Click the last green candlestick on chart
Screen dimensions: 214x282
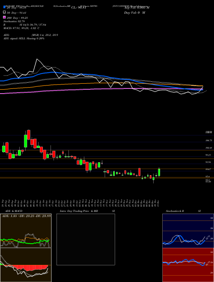point(159,172)
